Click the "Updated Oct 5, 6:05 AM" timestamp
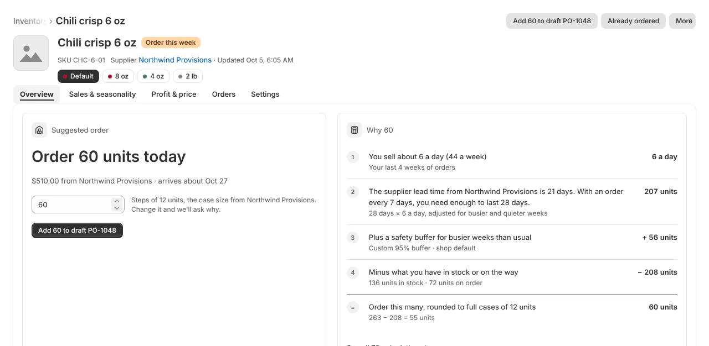This screenshot has width=709, height=346. tap(255, 60)
